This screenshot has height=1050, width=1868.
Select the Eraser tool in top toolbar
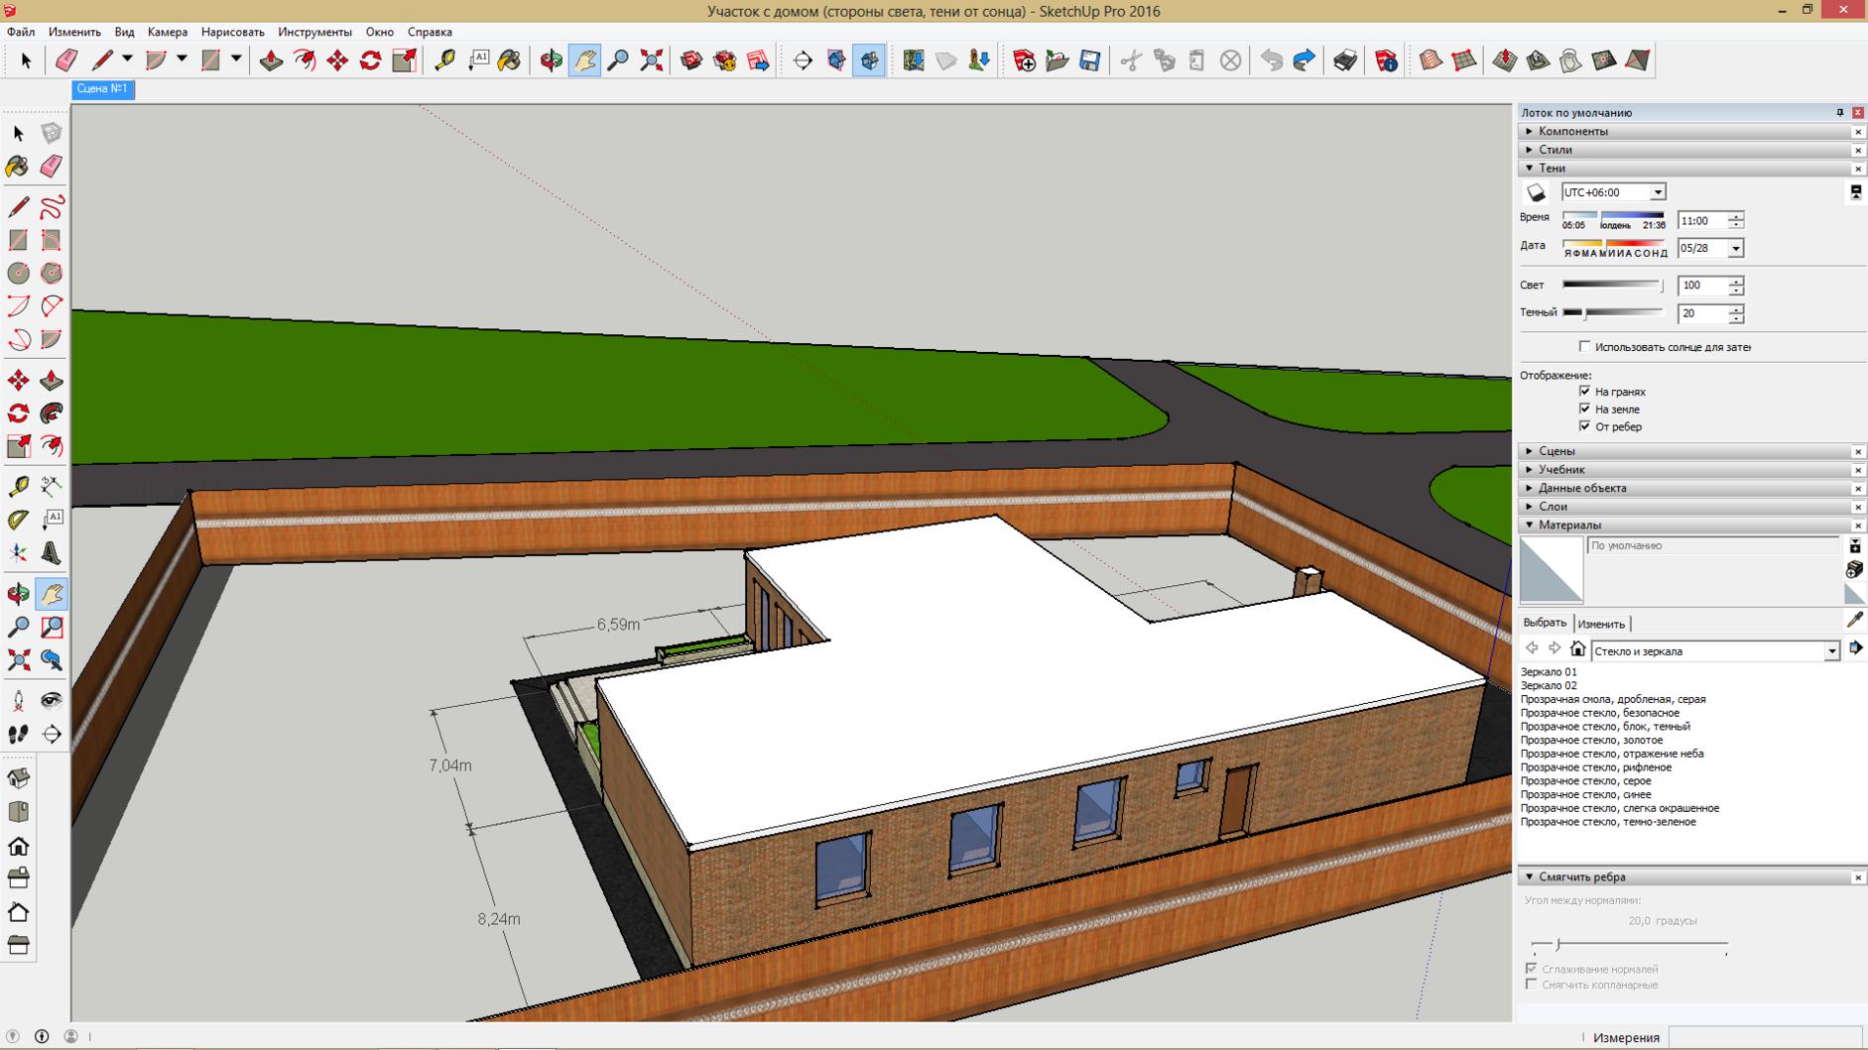(x=66, y=60)
